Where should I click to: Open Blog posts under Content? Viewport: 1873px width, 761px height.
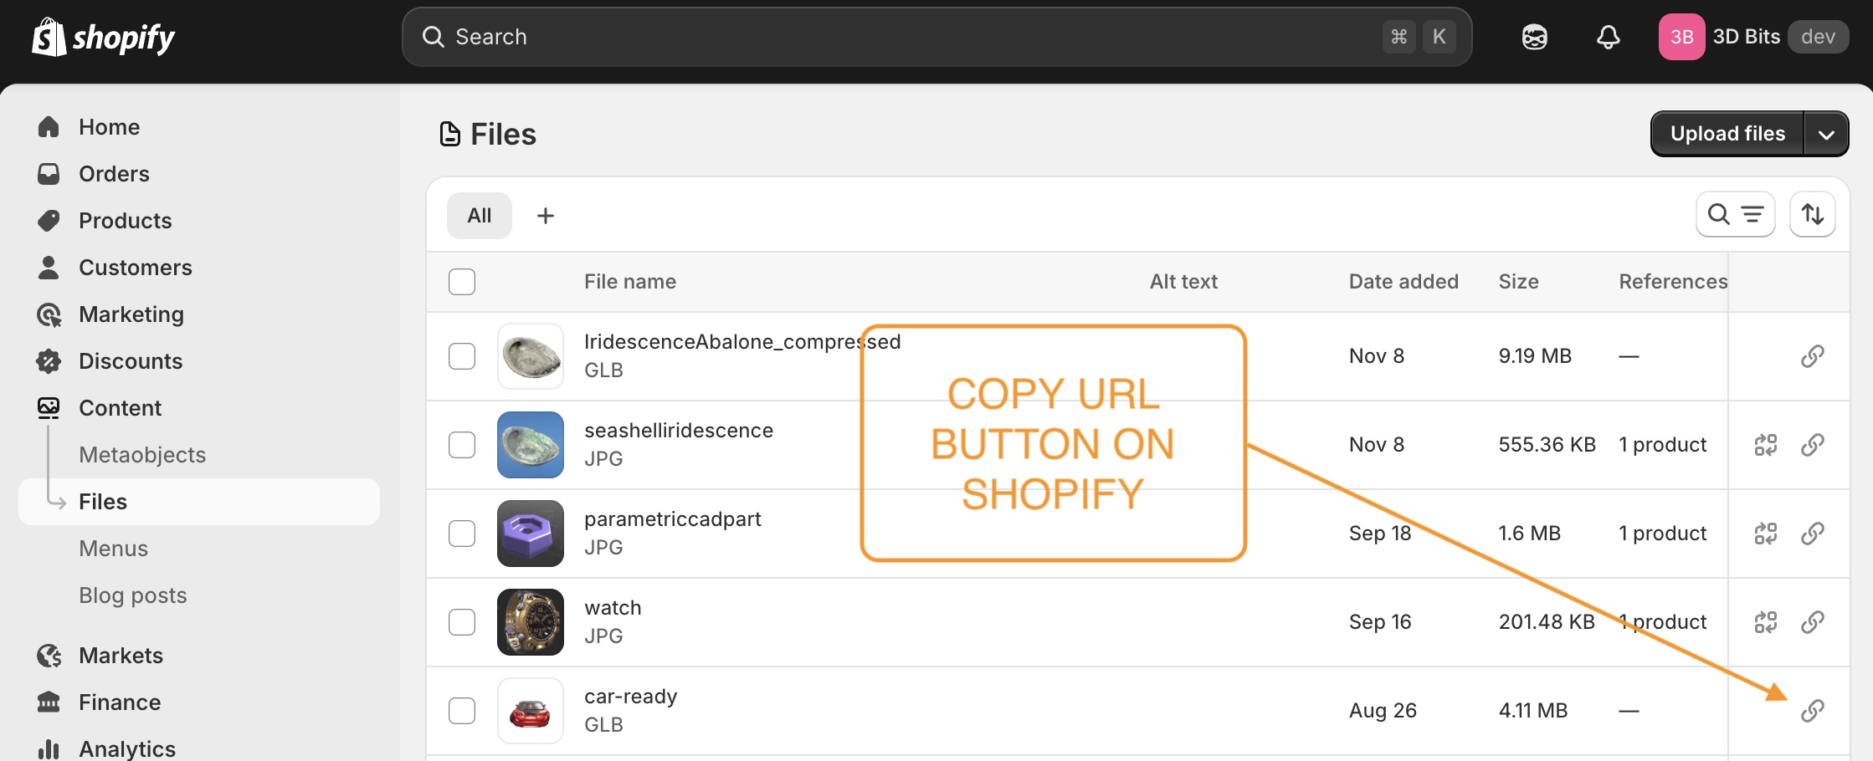(132, 595)
